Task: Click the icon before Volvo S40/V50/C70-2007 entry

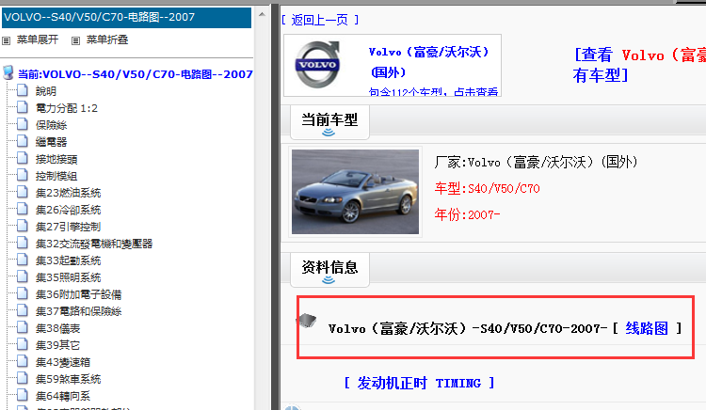Action: pos(307,320)
